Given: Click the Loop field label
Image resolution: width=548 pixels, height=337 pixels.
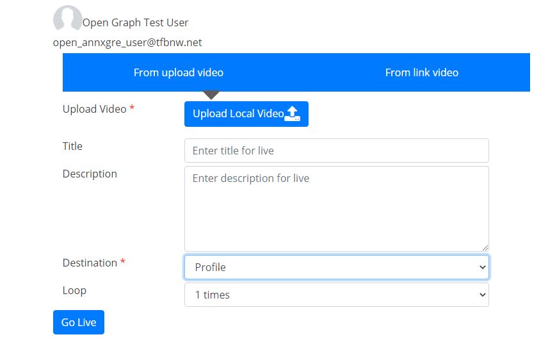Looking at the screenshot, I should coord(74,290).
